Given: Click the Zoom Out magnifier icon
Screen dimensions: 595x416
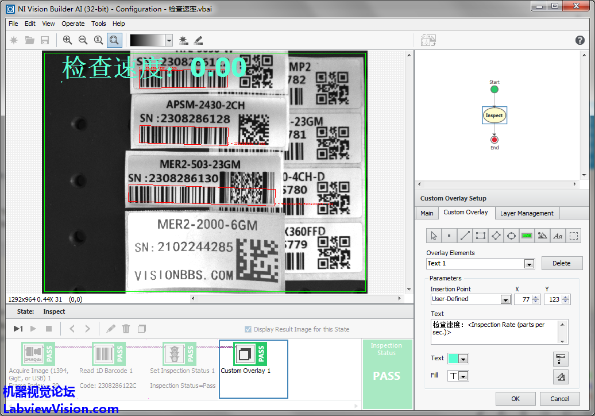Looking at the screenshot, I should pos(83,40).
